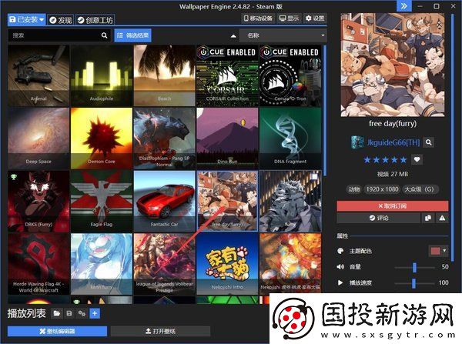Select the Eagle Flag wallpaper thumbnail
462x344 pixels.
click(102, 201)
